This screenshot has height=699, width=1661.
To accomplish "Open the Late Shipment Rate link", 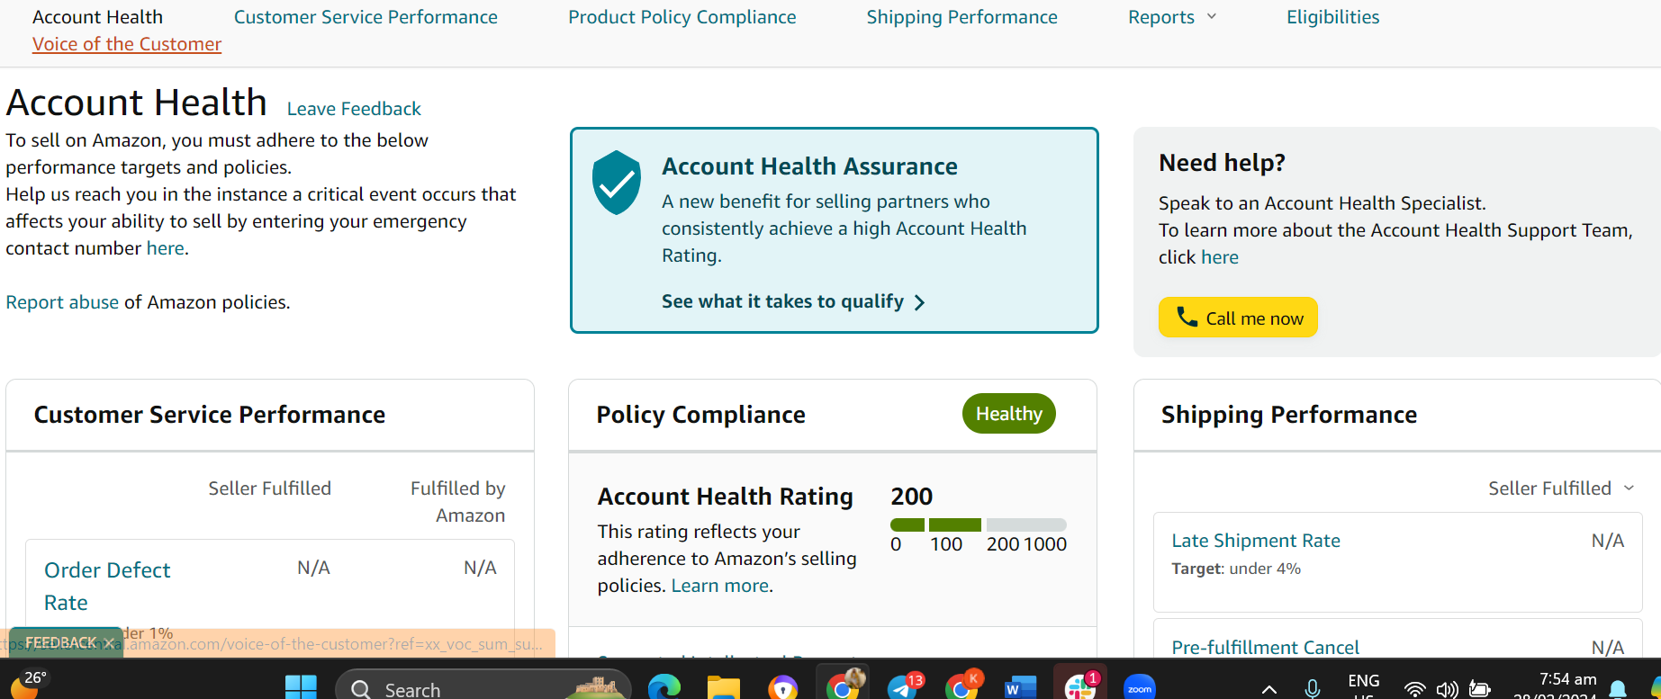I will [x=1256, y=541].
